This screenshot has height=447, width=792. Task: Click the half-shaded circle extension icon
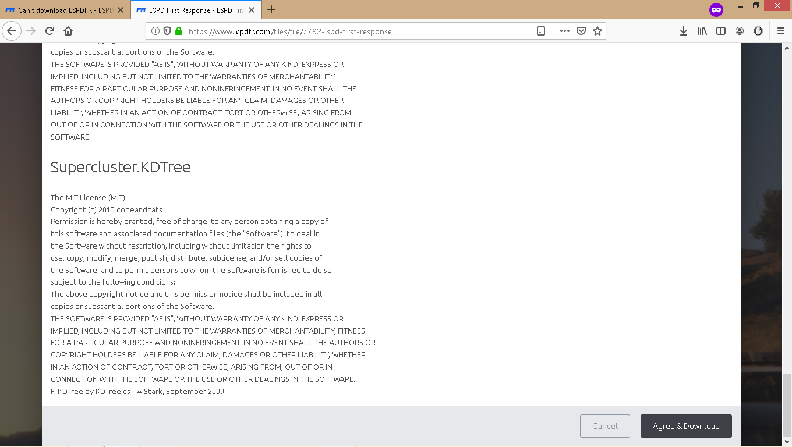[758, 31]
